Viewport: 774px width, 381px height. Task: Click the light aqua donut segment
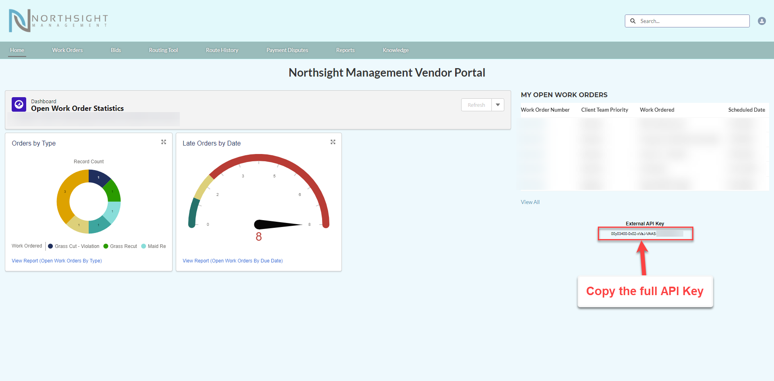112,212
